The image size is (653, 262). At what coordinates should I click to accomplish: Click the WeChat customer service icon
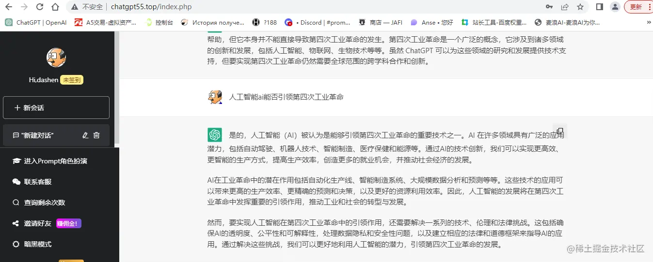point(16,182)
